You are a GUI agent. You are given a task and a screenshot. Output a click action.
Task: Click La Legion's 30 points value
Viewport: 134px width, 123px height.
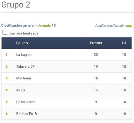pyautogui.click(x=96, y=55)
